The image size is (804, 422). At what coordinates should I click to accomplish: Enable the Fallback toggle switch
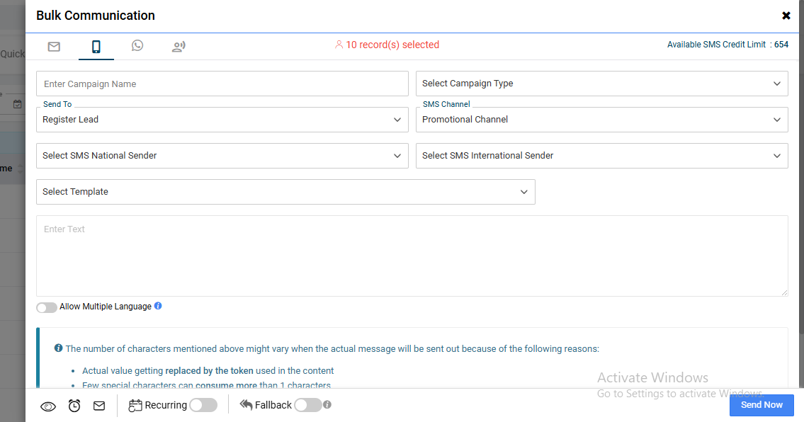(307, 405)
